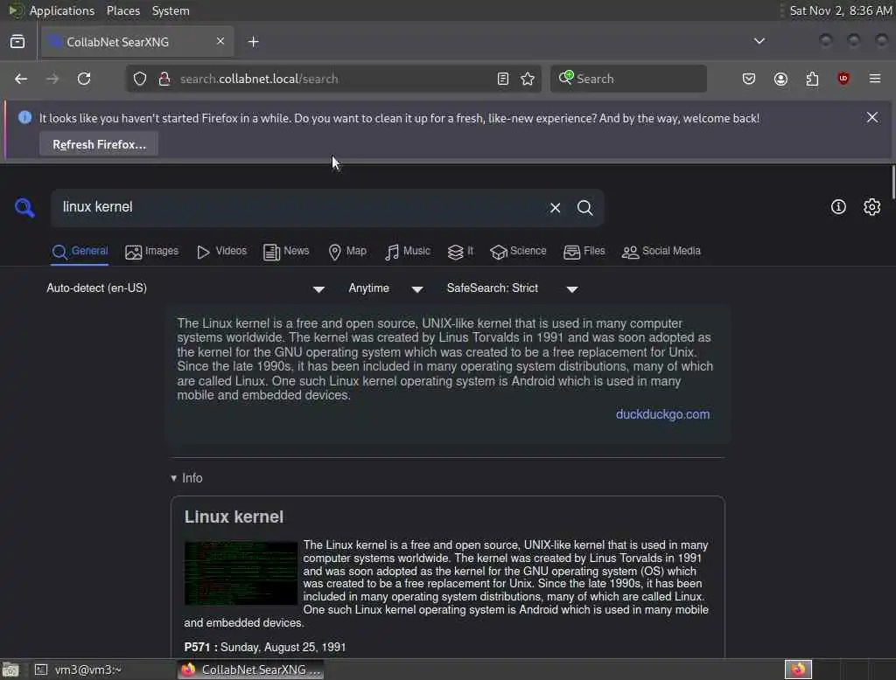Click the show desktop taskbar icon
The height and width of the screenshot is (680, 896).
coord(10,670)
